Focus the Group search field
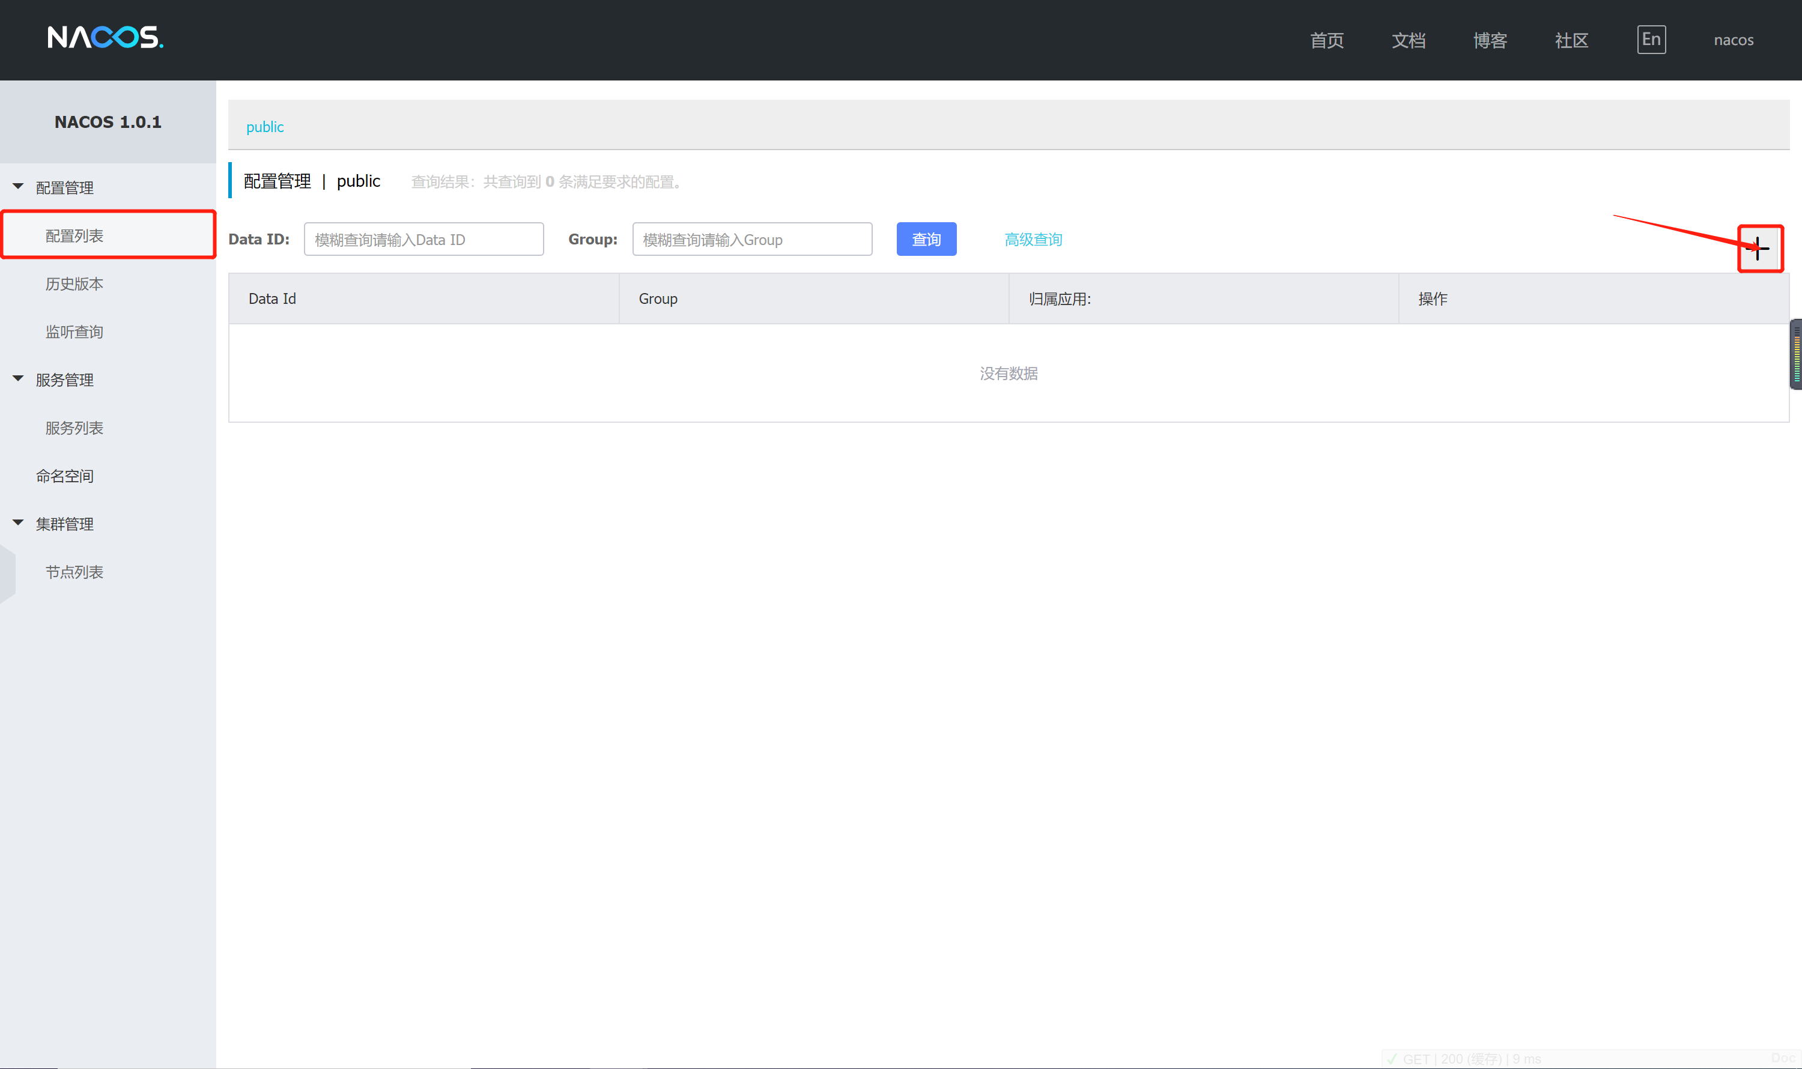1802x1069 pixels. [x=751, y=239]
